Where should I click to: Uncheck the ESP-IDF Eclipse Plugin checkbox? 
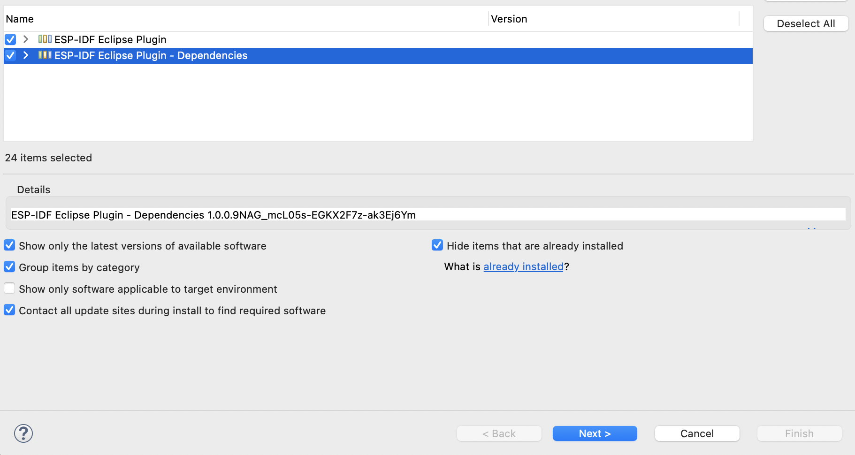click(10, 39)
